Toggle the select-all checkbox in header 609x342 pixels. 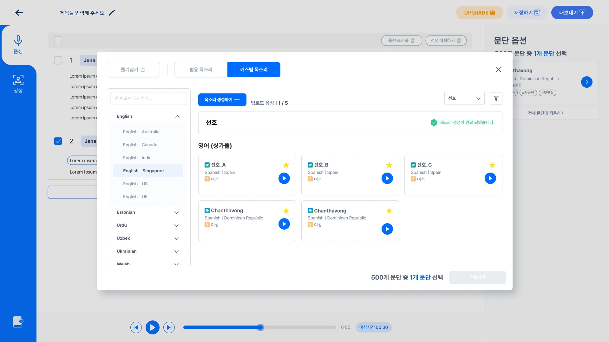click(x=58, y=41)
